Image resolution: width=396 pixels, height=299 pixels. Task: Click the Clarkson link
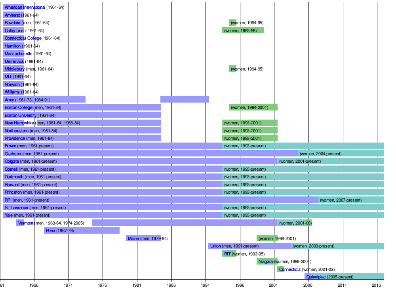click(x=13, y=154)
